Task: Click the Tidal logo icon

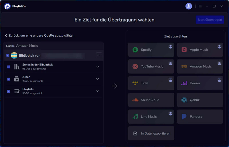Action: [x=135, y=83]
